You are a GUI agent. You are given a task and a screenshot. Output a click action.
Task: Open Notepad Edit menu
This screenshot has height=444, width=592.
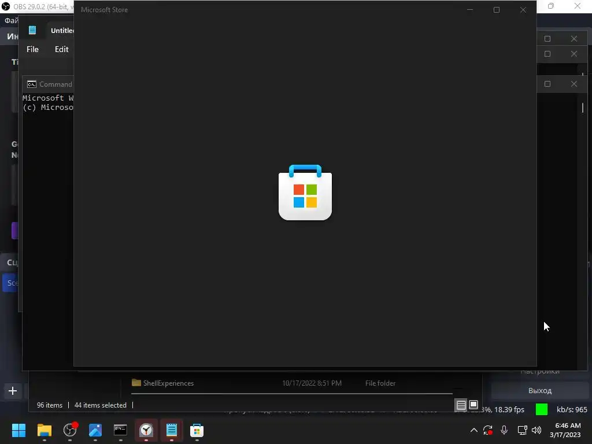pyautogui.click(x=61, y=49)
